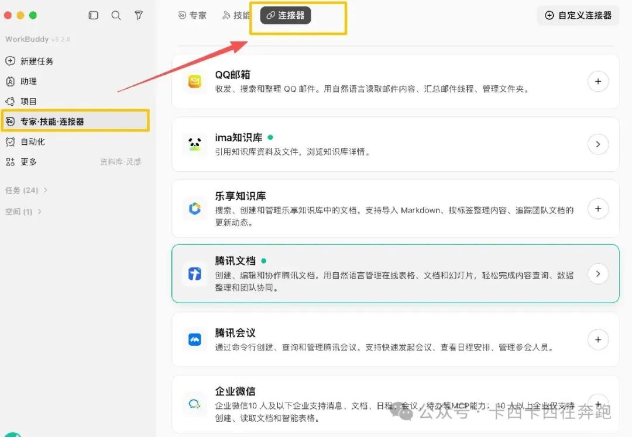Switch to the 专家 tab
The height and width of the screenshot is (437, 632).
pos(193,15)
